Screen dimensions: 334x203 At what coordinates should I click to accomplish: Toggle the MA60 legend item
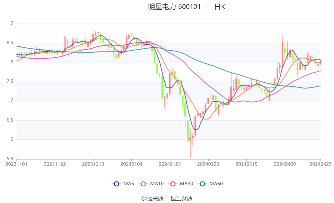(x=210, y=184)
